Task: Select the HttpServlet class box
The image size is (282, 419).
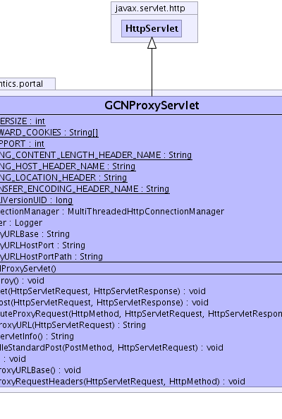Action: [152, 28]
